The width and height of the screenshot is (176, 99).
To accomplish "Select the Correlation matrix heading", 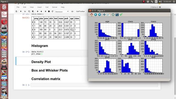I will [46, 79].
